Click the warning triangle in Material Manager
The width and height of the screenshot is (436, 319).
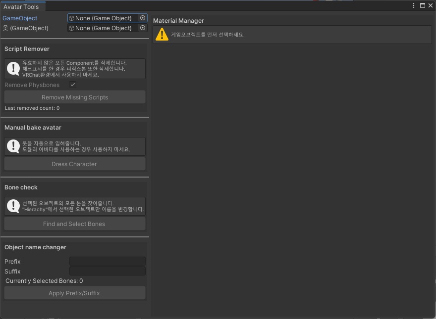[162, 34]
